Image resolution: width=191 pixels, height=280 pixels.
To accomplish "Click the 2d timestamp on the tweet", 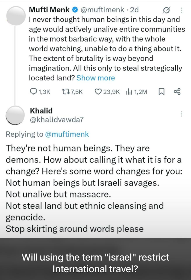I will coord(135,10).
